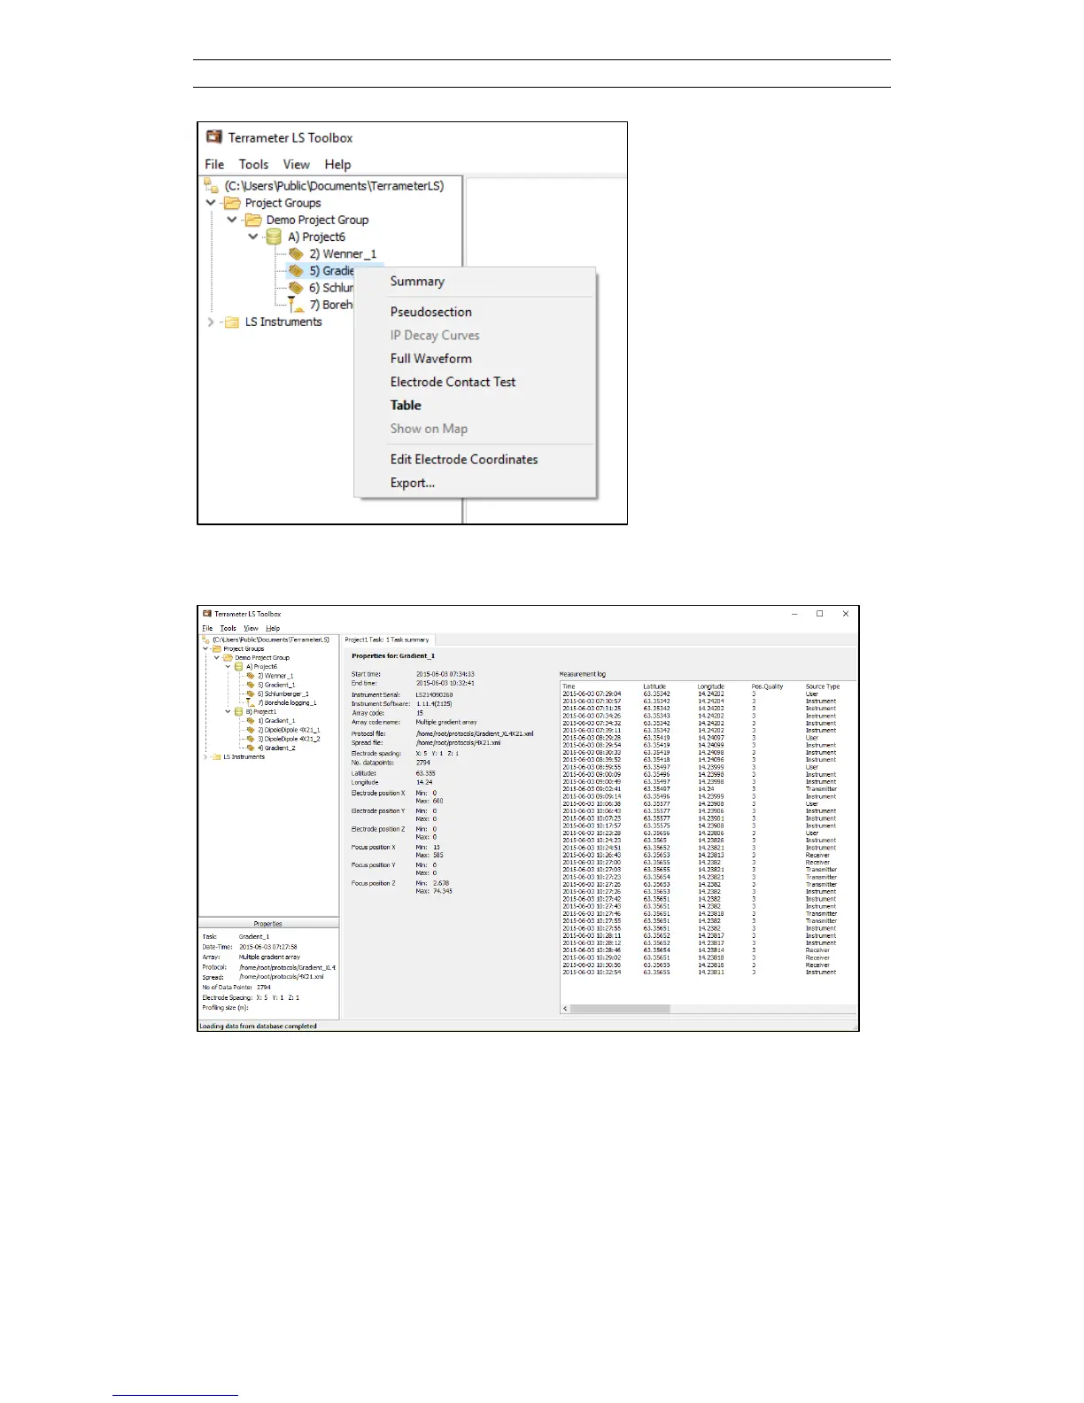Open Tools menu in summary window
The height and width of the screenshot is (1403, 1084).
[228, 628]
